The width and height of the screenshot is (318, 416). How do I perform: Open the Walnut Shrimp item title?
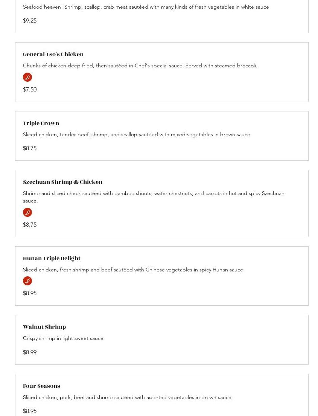44,327
